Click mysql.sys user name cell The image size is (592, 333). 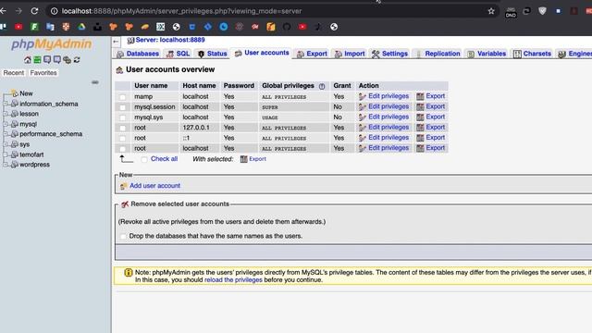(x=149, y=117)
